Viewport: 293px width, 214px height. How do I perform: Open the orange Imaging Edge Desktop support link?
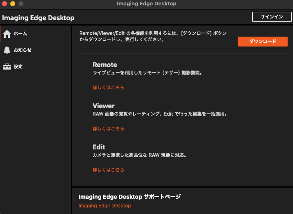105,206
